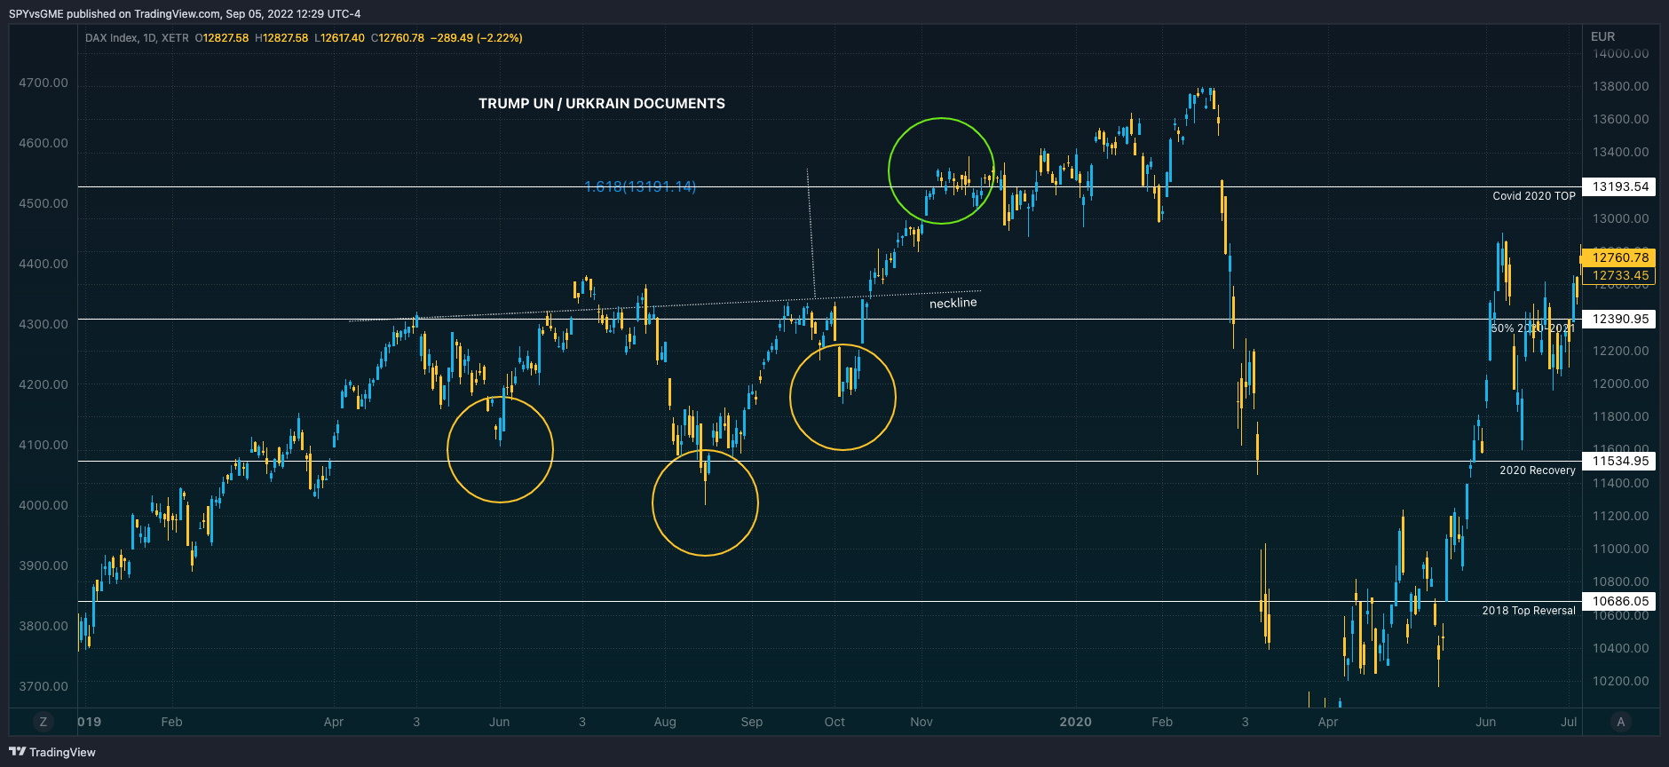The image size is (1669, 767).
Task: Click 4300.00 on the left price scale
Action: pyautogui.click(x=44, y=324)
